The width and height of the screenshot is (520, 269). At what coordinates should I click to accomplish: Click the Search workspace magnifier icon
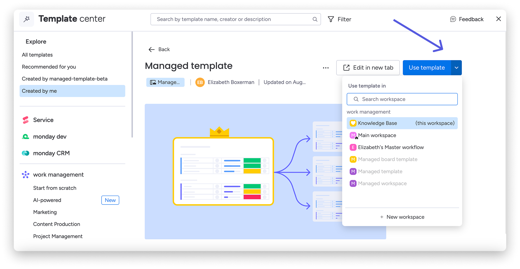pos(356,99)
